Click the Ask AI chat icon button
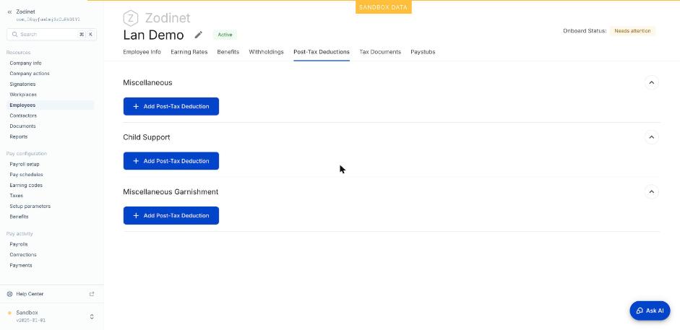The height and width of the screenshot is (330, 680). point(650,311)
